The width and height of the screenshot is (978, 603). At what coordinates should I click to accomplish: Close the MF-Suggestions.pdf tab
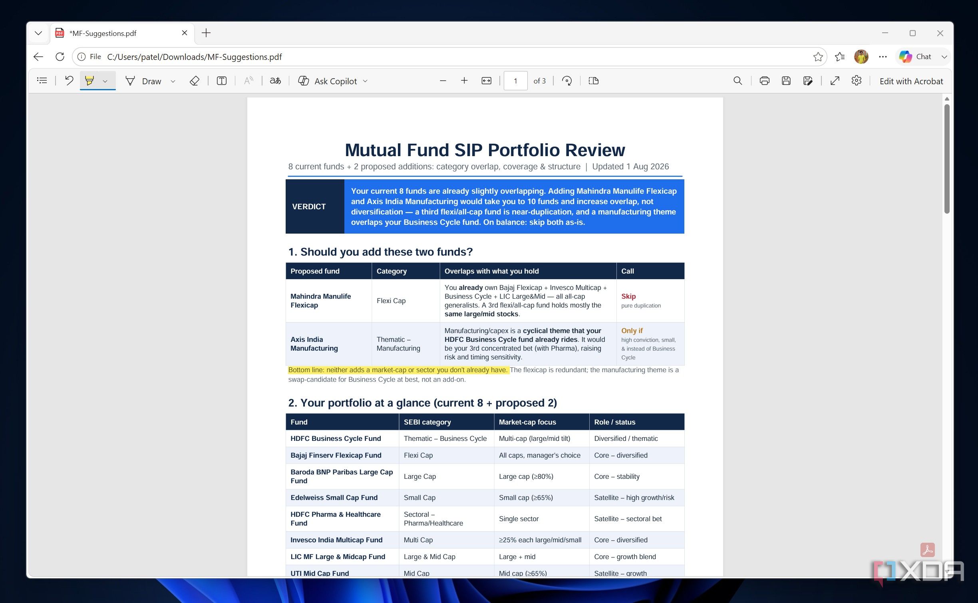click(x=184, y=33)
